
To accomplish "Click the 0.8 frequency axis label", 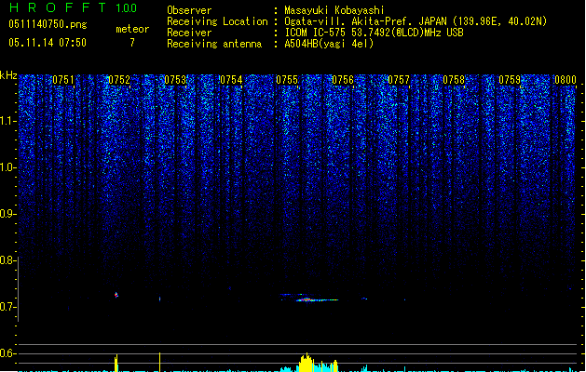I will pyautogui.click(x=8, y=260).
